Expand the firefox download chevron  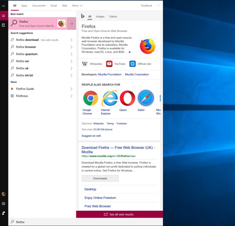(71, 40)
